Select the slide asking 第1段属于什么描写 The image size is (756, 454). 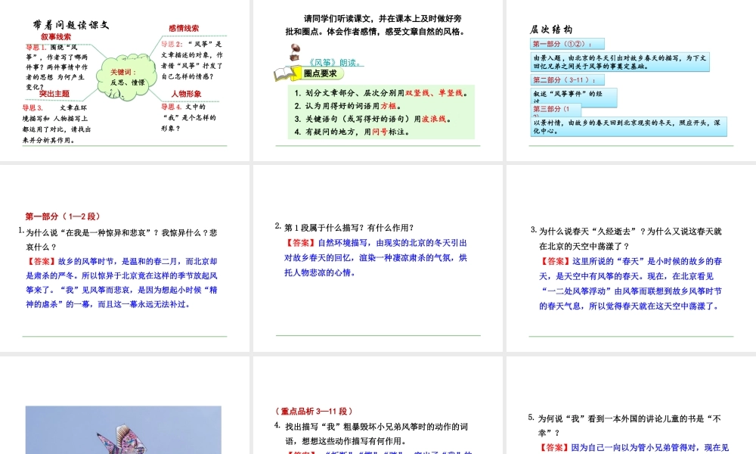pyautogui.click(x=377, y=258)
